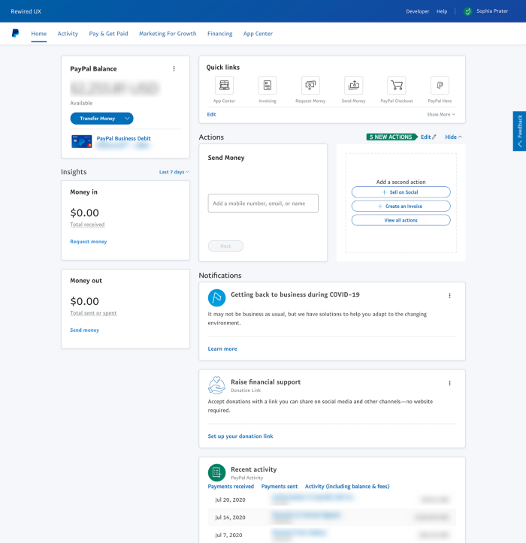Collapse Actions section using Hide
The height and width of the screenshot is (543, 526).
[453, 137]
